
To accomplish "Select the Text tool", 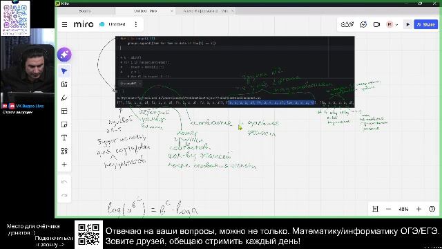I will (x=64, y=138).
